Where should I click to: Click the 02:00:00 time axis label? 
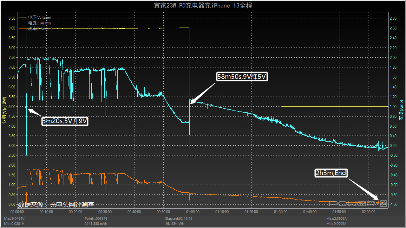coord(369,212)
